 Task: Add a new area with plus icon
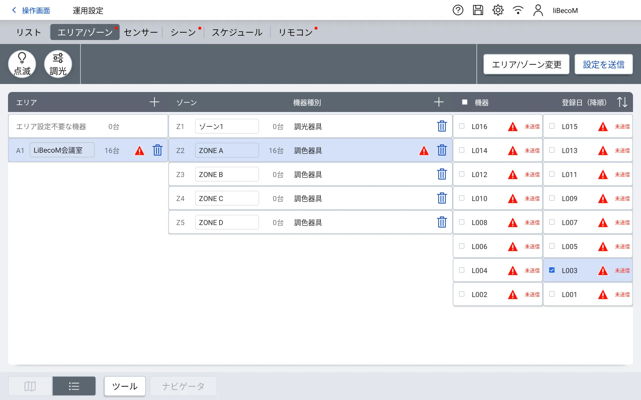154,102
